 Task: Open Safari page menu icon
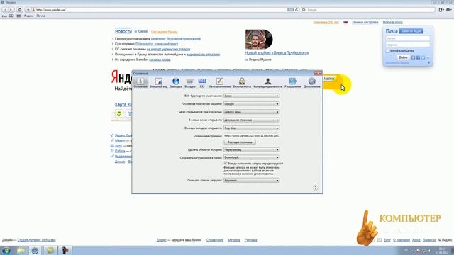pos(441,10)
